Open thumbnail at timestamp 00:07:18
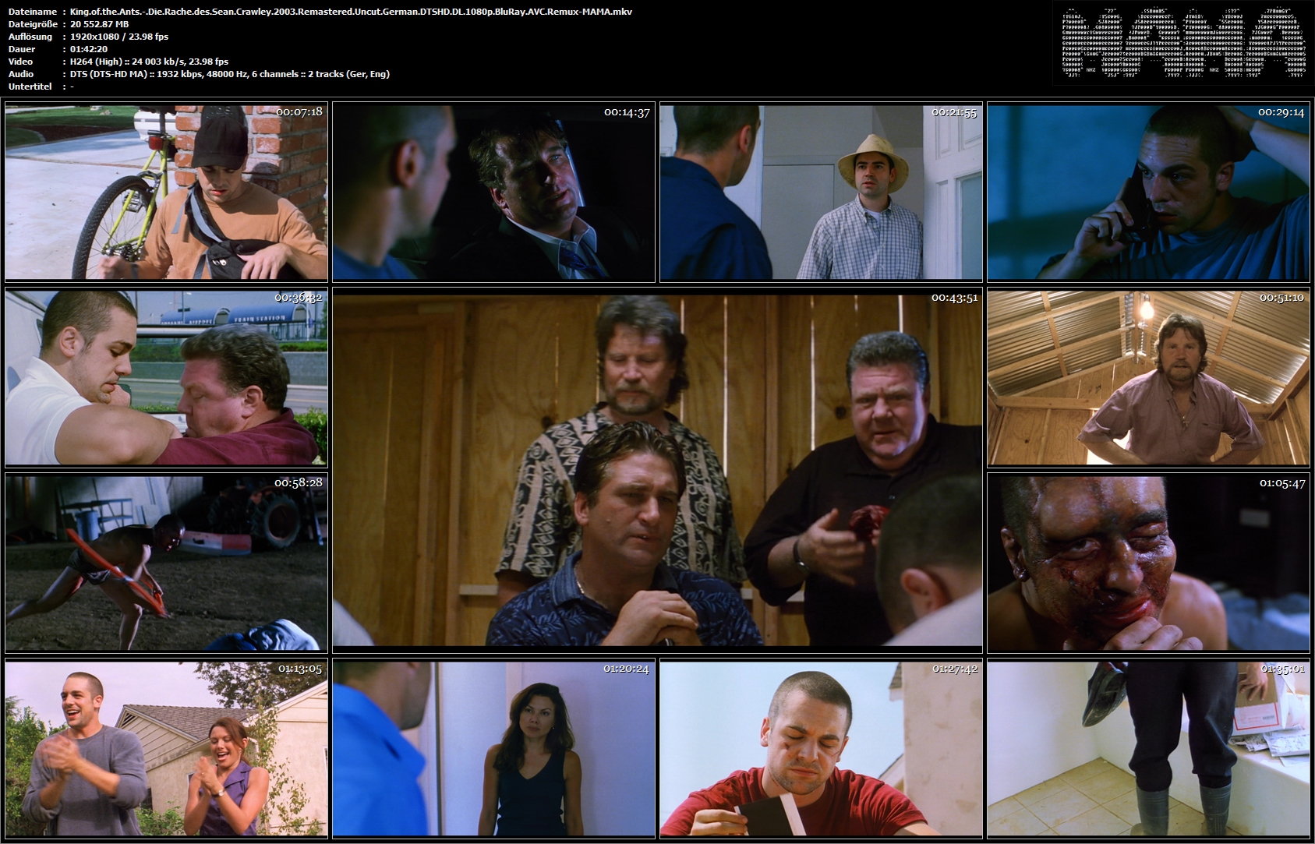This screenshot has height=844, width=1315. point(166,192)
